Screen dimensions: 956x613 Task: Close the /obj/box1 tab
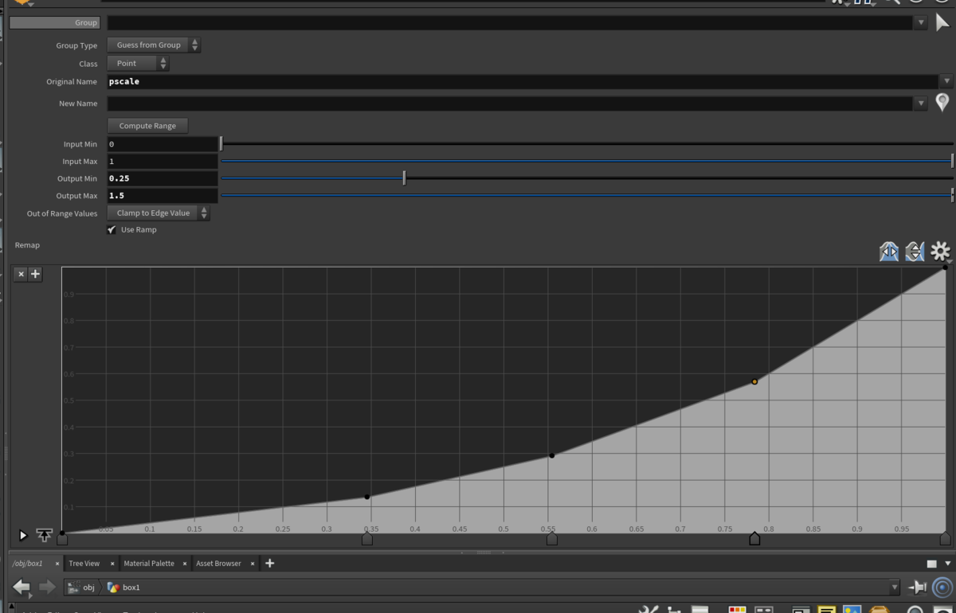click(57, 564)
